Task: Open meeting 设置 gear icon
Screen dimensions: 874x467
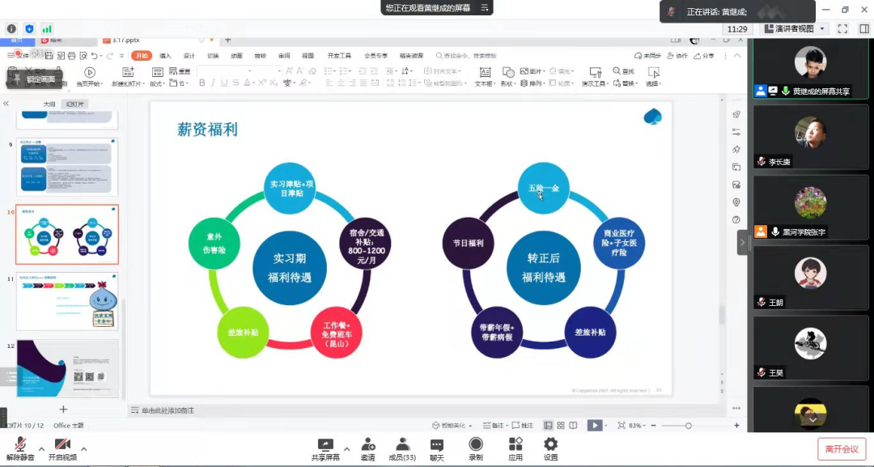Action: pyautogui.click(x=550, y=446)
